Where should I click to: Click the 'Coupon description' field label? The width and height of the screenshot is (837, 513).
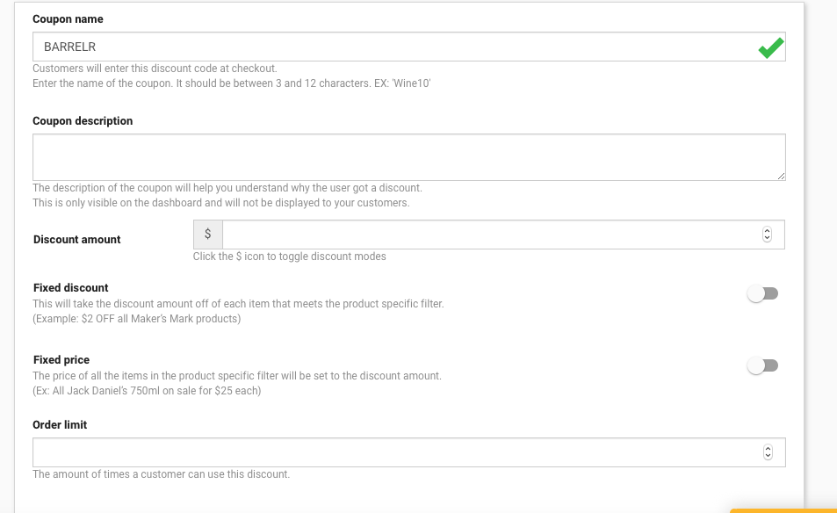[x=83, y=121]
